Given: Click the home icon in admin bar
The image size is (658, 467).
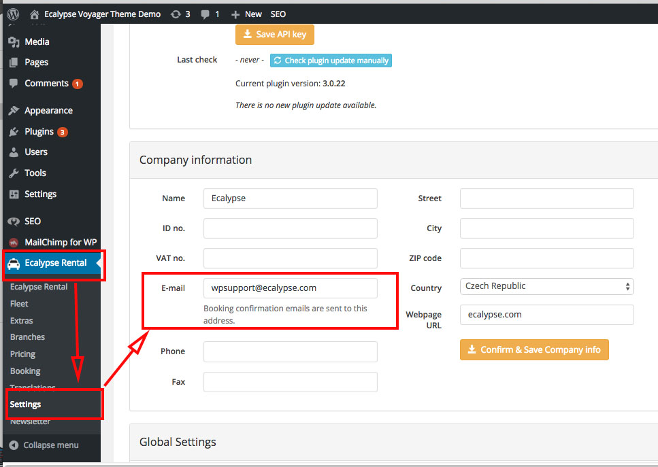Looking at the screenshot, I should click(x=35, y=14).
